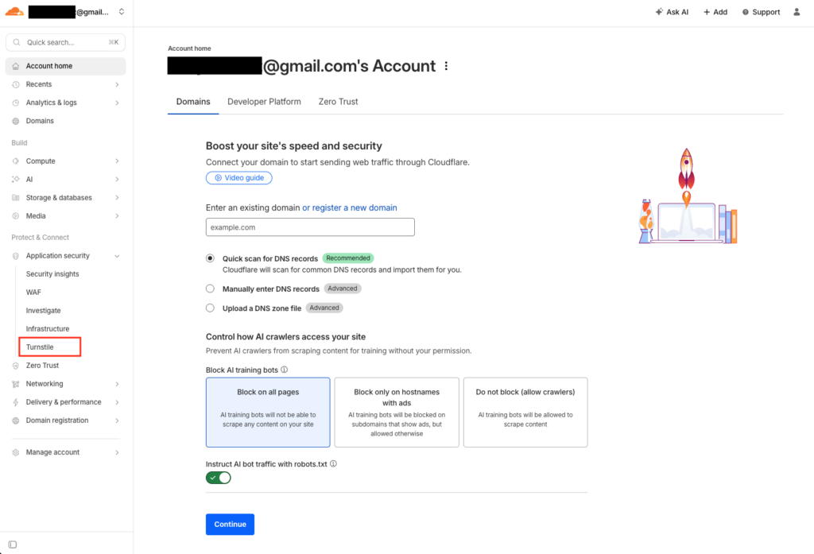Select the 'Block on all pages' card
The image size is (814, 554).
coord(268,412)
